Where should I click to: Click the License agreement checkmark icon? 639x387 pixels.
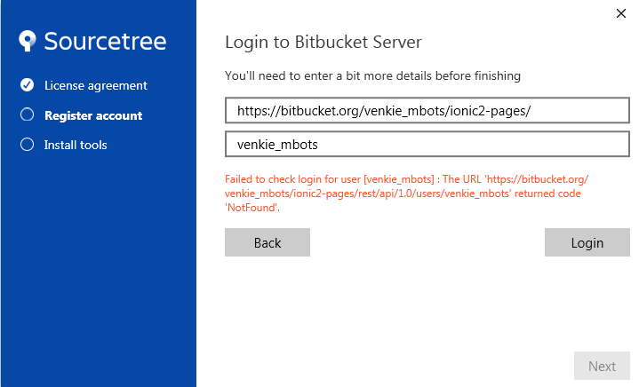coord(27,85)
